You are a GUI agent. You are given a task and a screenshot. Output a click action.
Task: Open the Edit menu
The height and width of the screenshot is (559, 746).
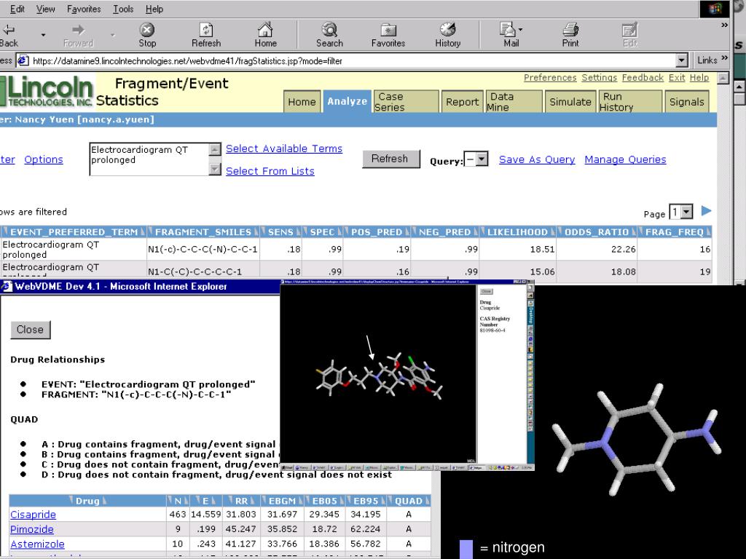pos(17,9)
